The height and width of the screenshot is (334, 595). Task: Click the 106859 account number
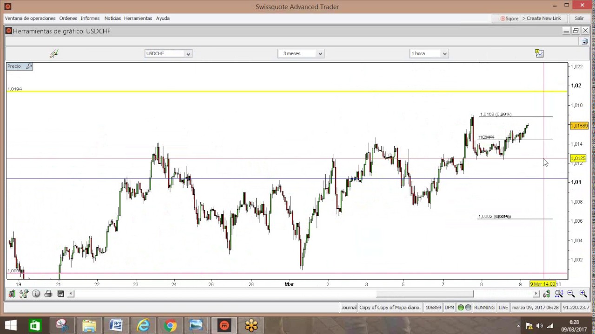433,308
